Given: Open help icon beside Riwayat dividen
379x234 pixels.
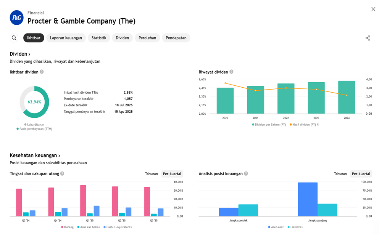Looking at the screenshot, I should pyautogui.click(x=231, y=72).
